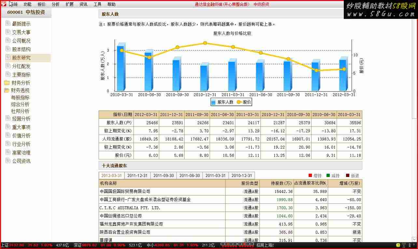Switch to the 2011-12-31 shareholders tab
418x249 pixels.
[x=137, y=175]
